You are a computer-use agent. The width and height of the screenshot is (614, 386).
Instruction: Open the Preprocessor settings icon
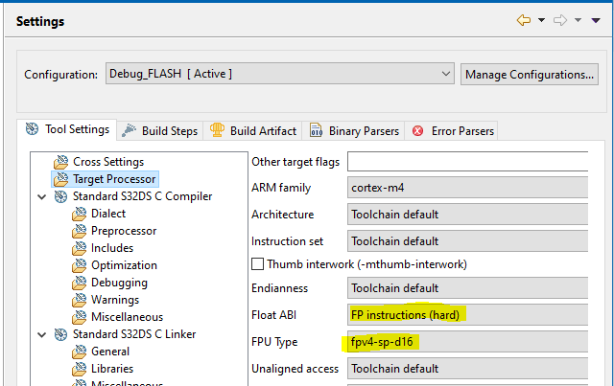pyautogui.click(x=79, y=231)
